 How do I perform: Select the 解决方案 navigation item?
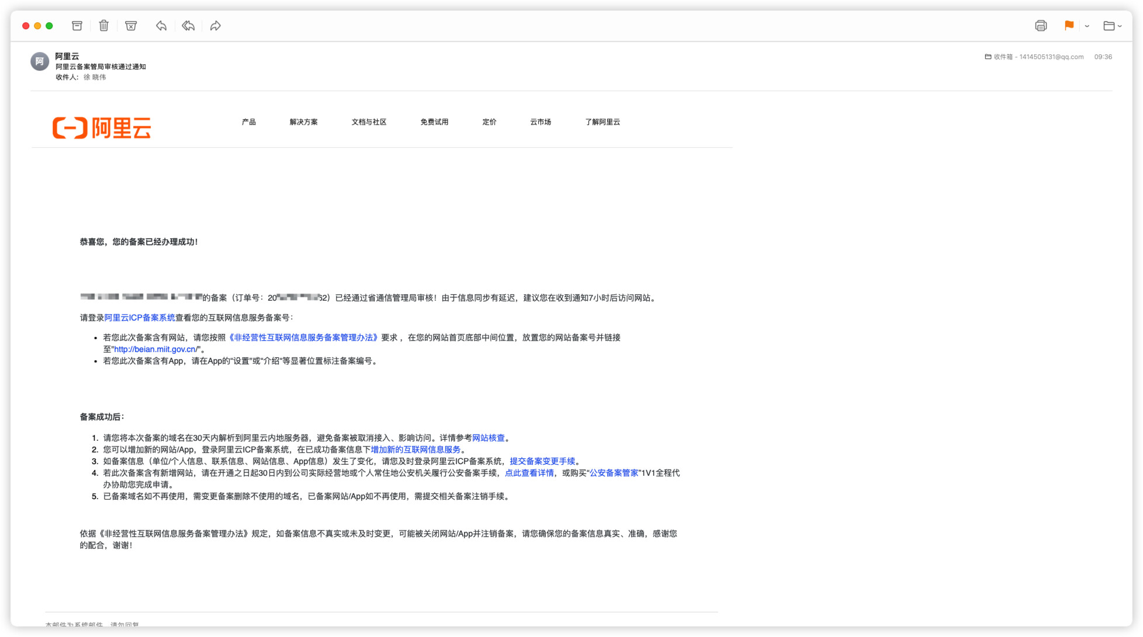(x=303, y=122)
